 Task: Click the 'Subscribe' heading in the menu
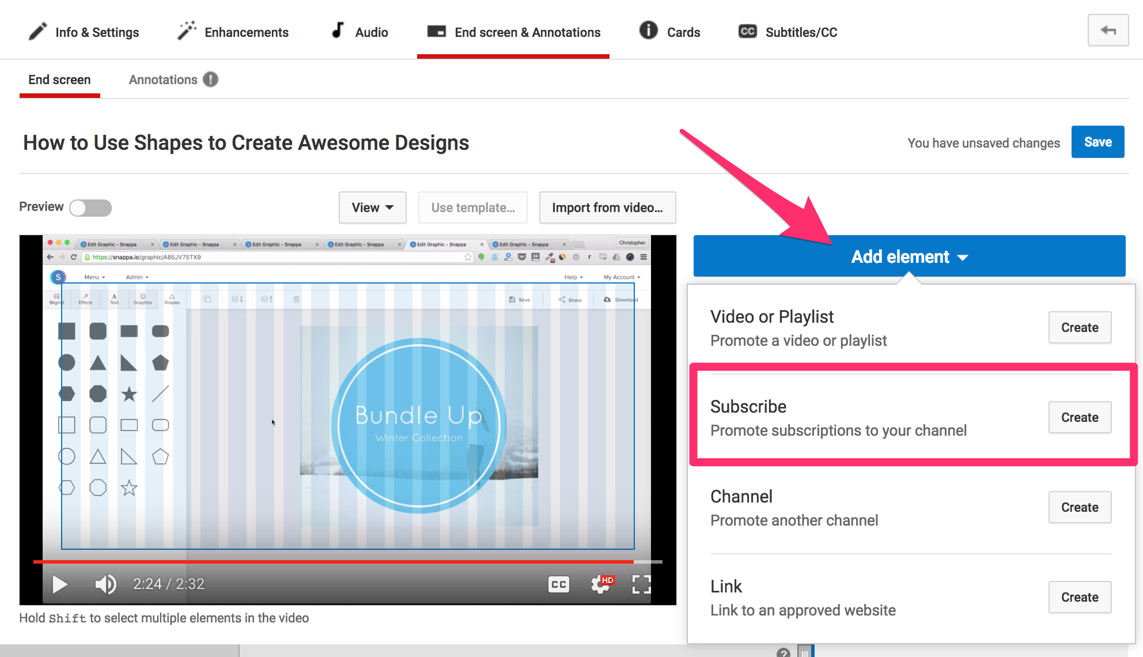tap(748, 406)
